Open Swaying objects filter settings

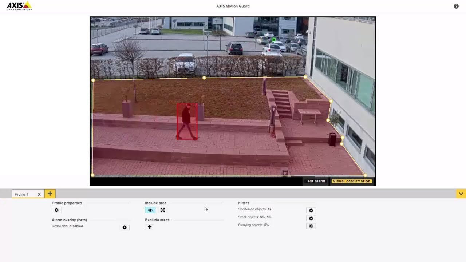pos(311,226)
